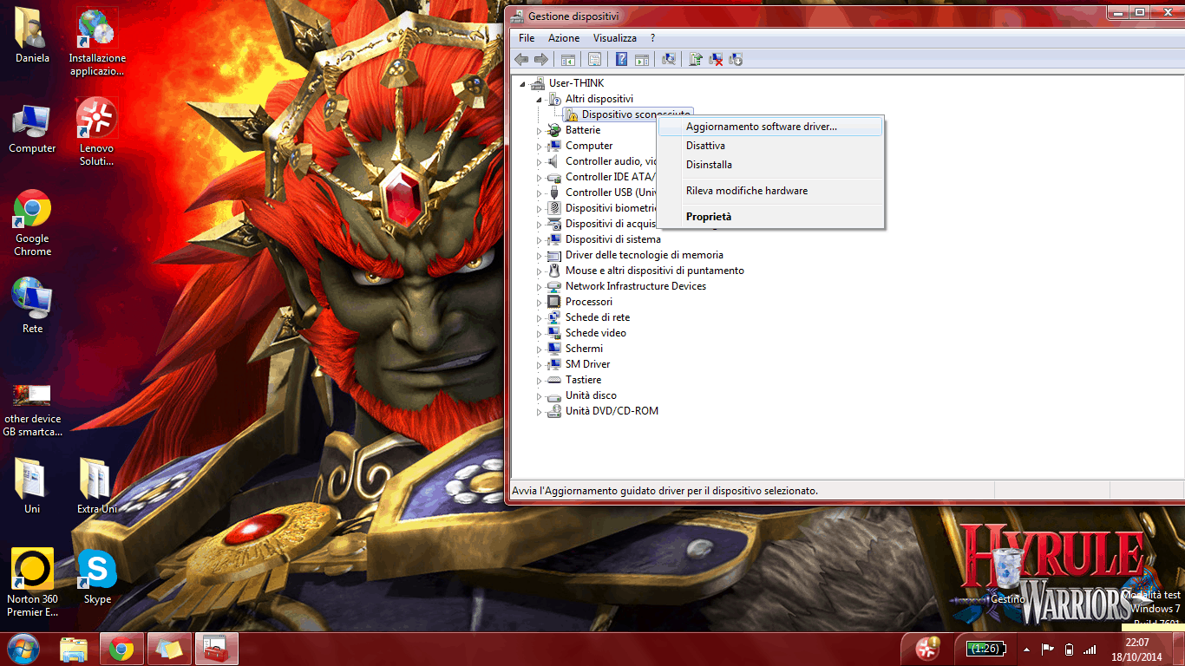Select Network Infrastructure Devices
Image resolution: width=1185 pixels, height=666 pixels.
636,286
